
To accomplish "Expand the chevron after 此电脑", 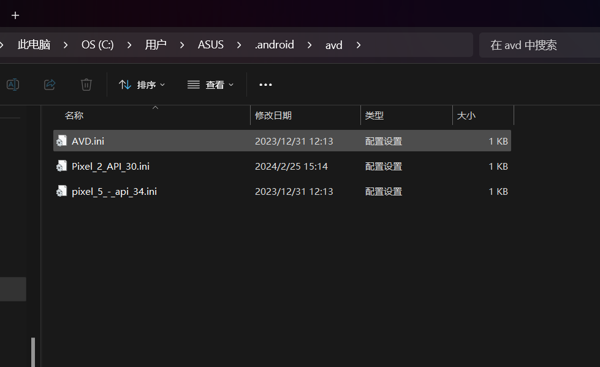I will click(66, 45).
